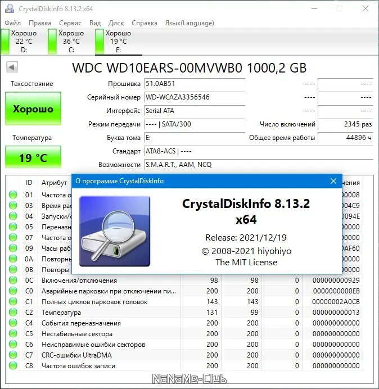The height and width of the screenshot is (389, 379).
Task: Click the status icon of attribute 09
Action: 13,248
